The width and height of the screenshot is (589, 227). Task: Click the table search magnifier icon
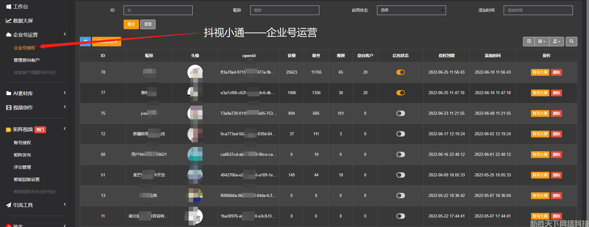[571, 41]
